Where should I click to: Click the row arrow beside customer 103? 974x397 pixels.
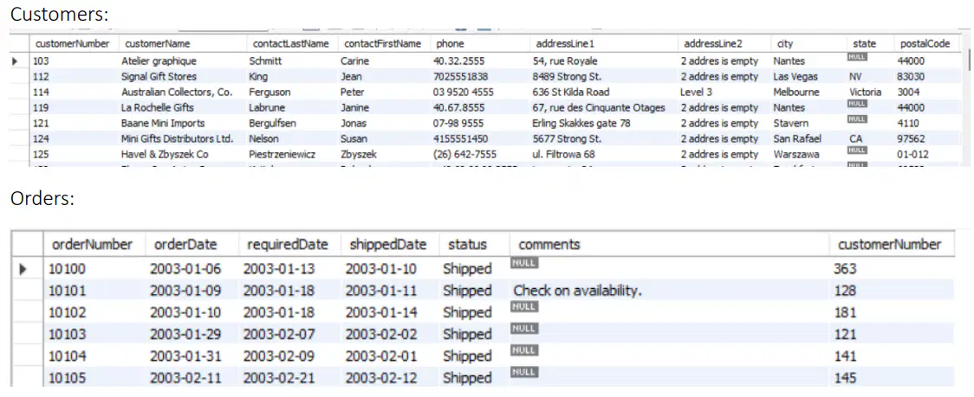[16, 61]
